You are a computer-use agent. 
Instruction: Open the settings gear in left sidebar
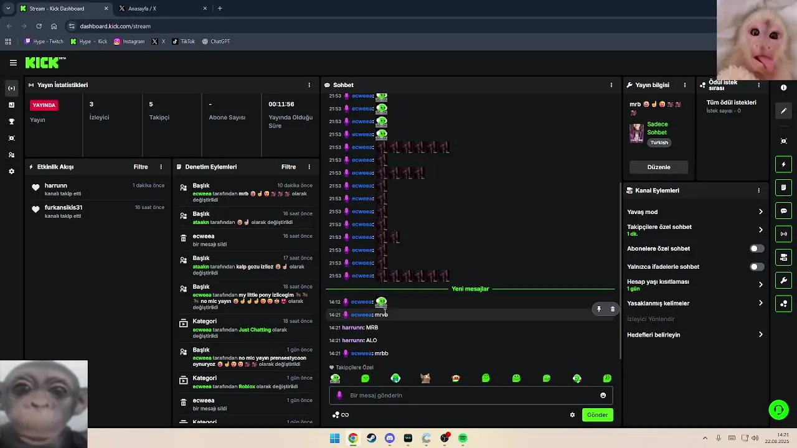(11, 171)
